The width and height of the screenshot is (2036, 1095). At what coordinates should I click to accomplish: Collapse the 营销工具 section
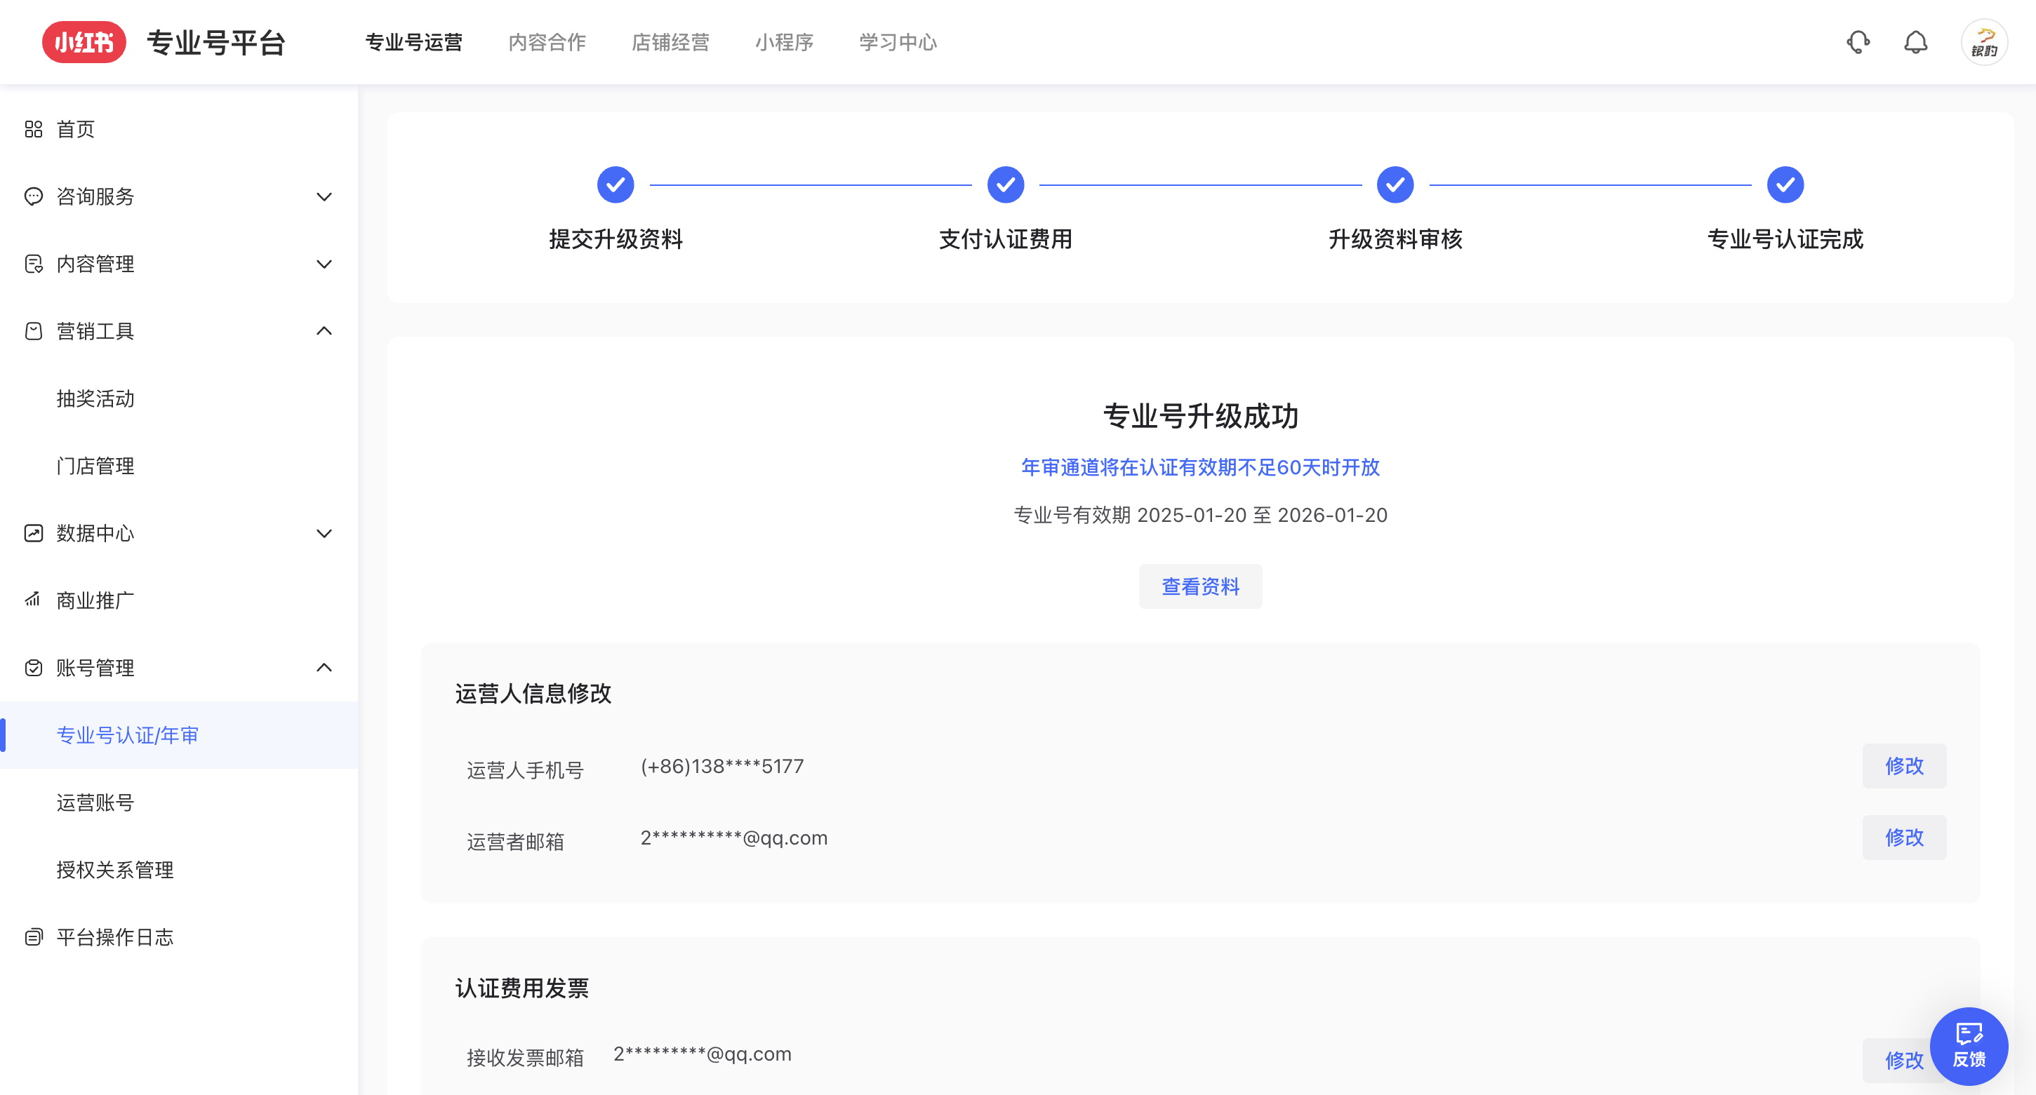(x=324, y=331)
